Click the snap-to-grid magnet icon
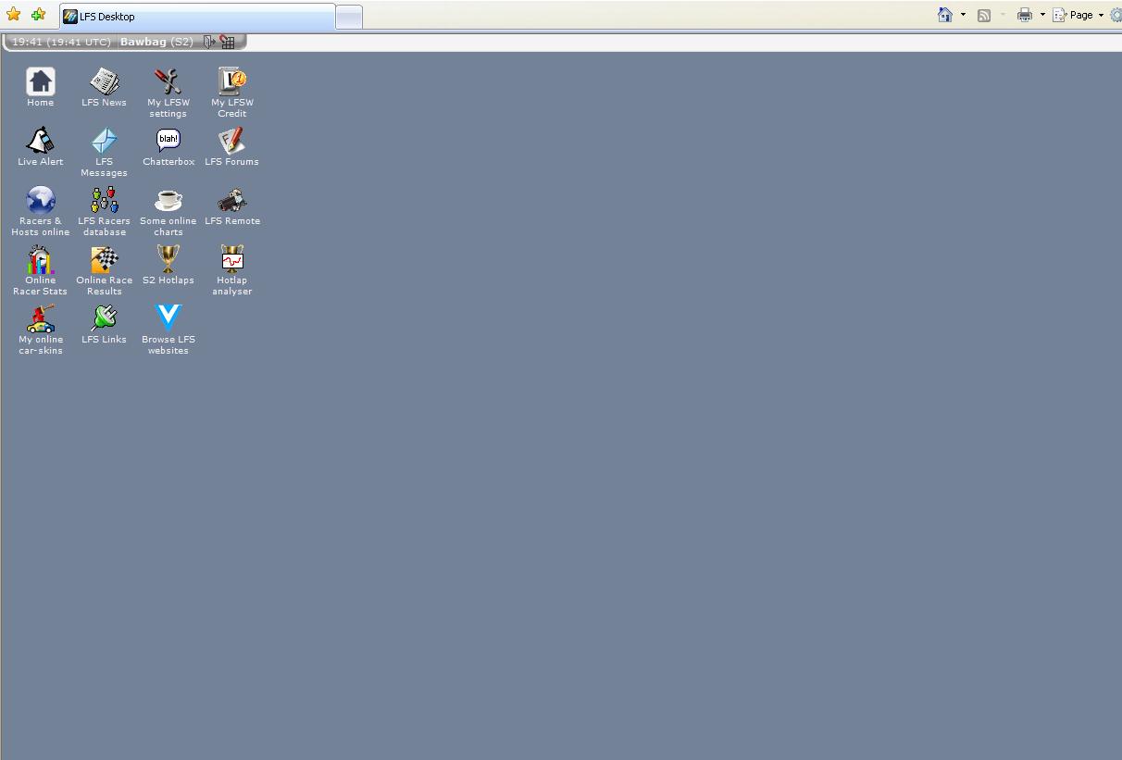This screenshot has width=1122, height=760. coord(227,42)
